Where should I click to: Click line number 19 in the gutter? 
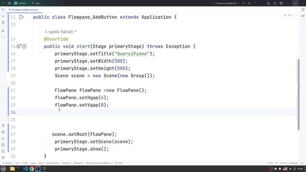[13, 75]
